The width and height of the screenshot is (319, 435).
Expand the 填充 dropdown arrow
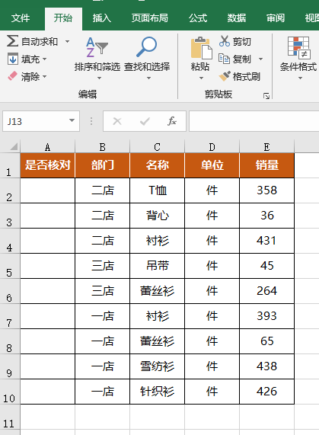(44, 59)
